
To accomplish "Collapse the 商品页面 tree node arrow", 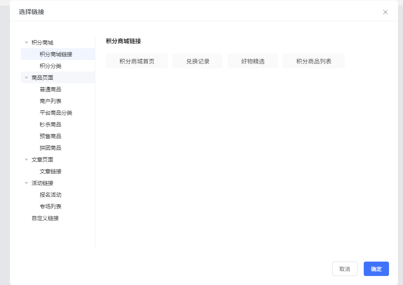I will 27,78.
